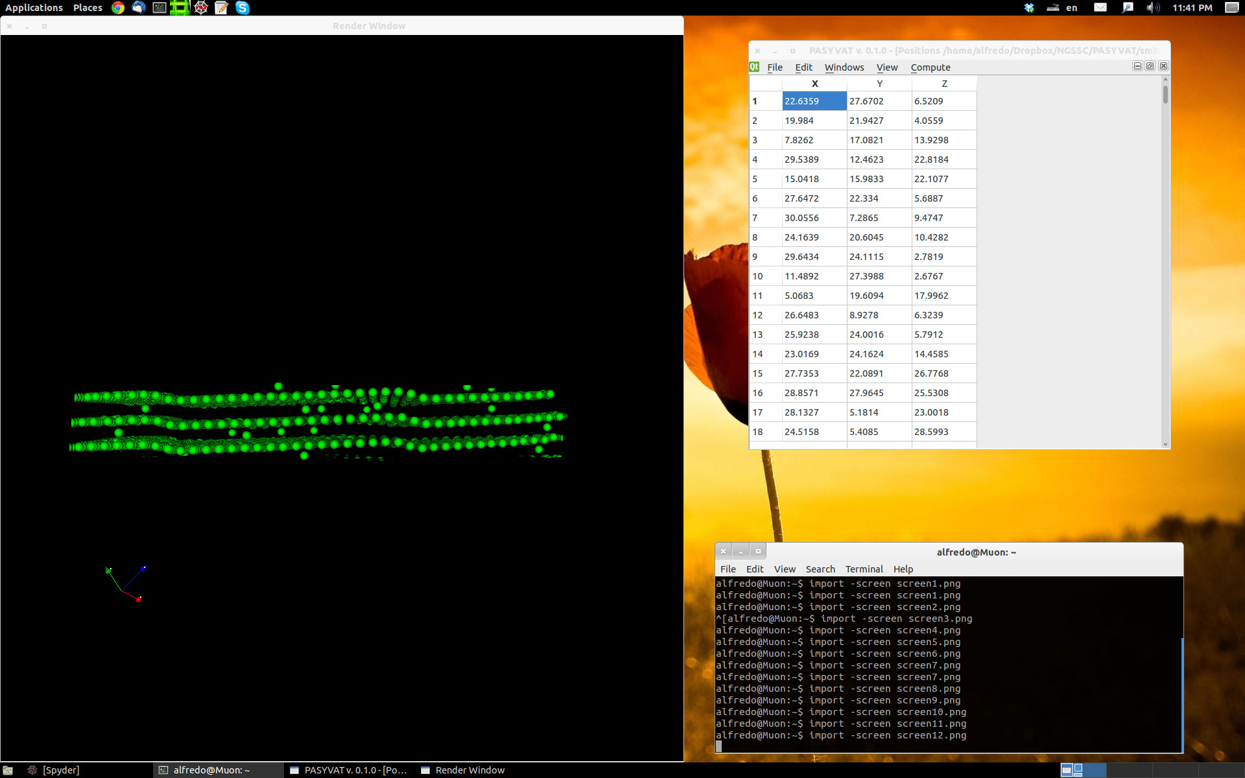Click the mail envelope indicator
Screen dimensions: 1245x778
[x=1100, y=8]
